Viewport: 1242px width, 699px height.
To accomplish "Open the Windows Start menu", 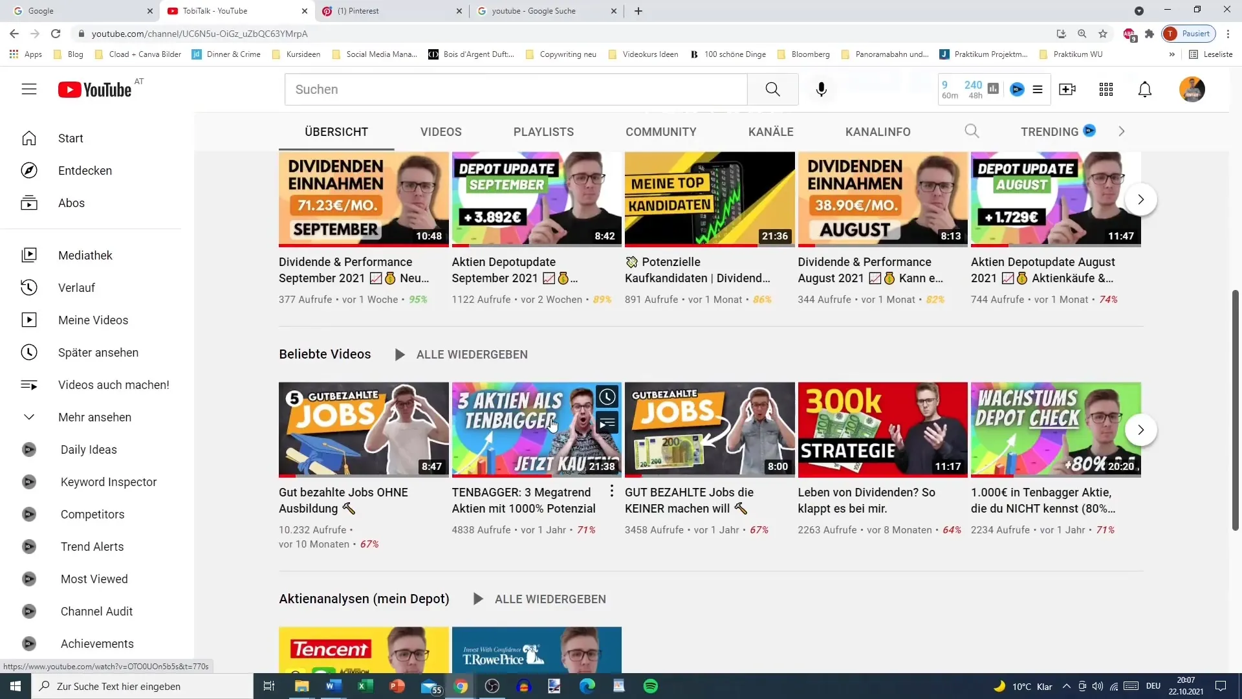I will pyautogui.click(x=16, y=686).
